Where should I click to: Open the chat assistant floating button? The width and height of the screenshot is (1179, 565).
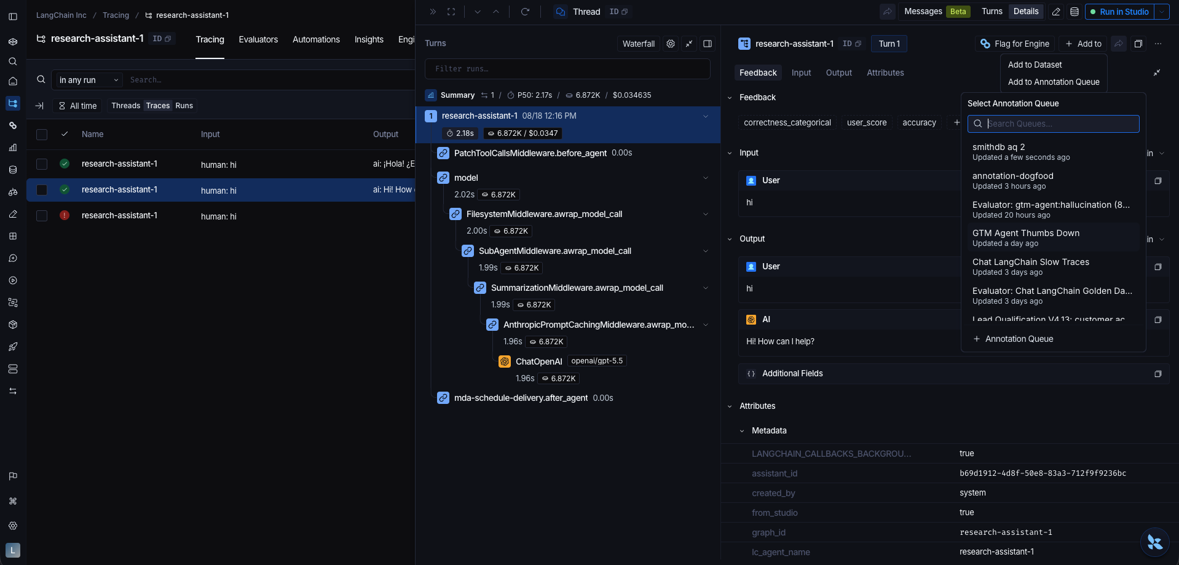click(x=1155, y=542)
